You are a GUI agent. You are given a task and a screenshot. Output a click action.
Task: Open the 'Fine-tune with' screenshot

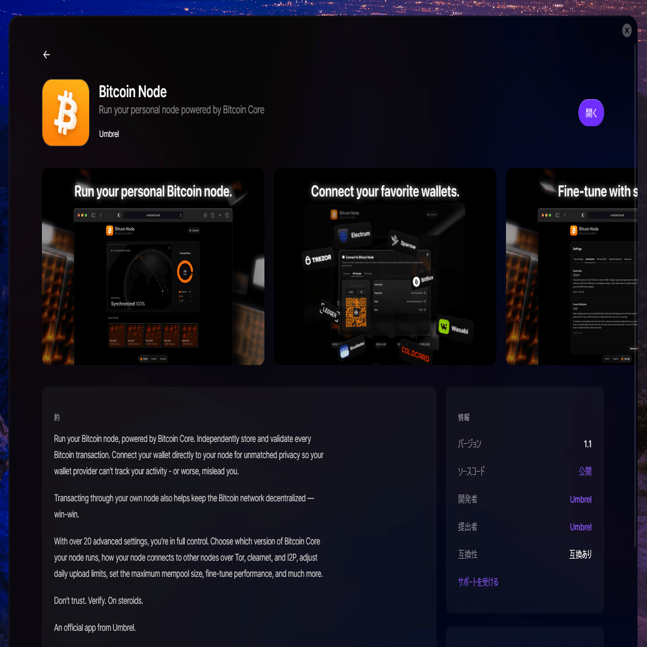pos(571,266)
